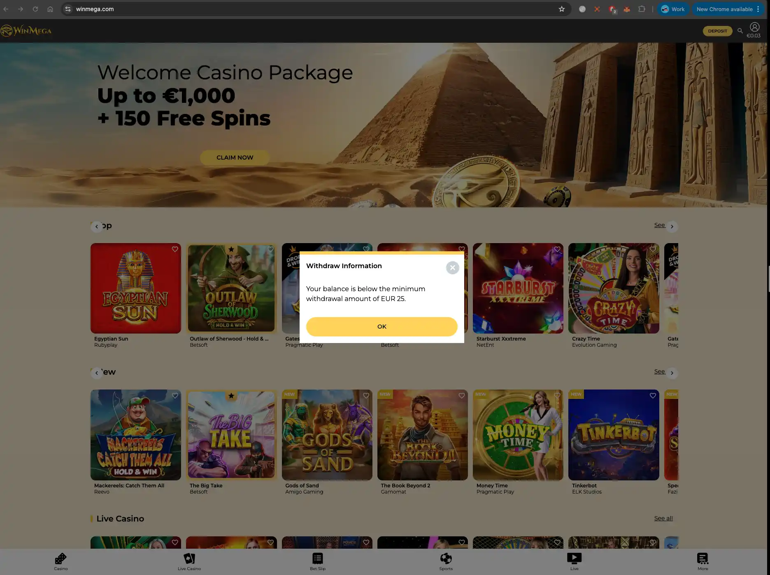Open the Egyptian Sun game thumbnail
The height and width of the screenshot is (575, 770).
coord(136,288)
